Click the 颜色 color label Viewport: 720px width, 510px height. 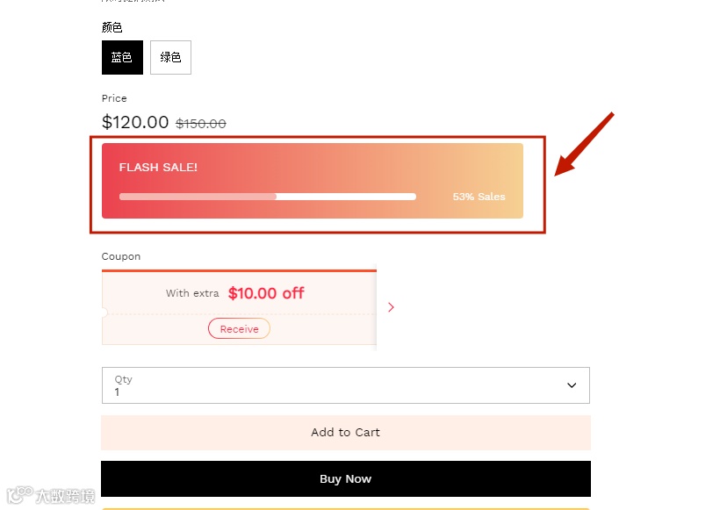tap(112, 28)
